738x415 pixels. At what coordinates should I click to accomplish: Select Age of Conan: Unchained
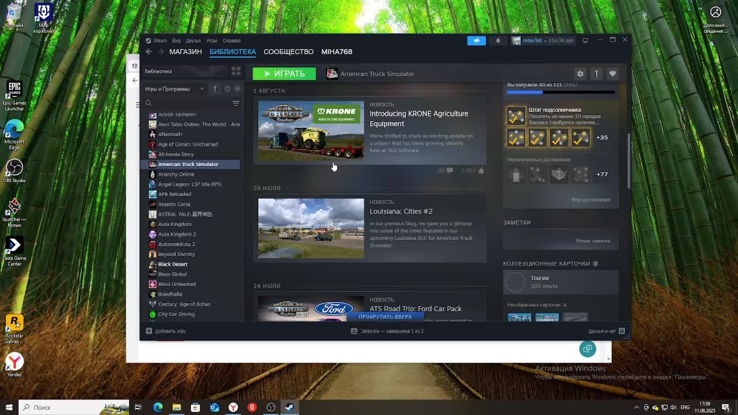coord(187,144)
